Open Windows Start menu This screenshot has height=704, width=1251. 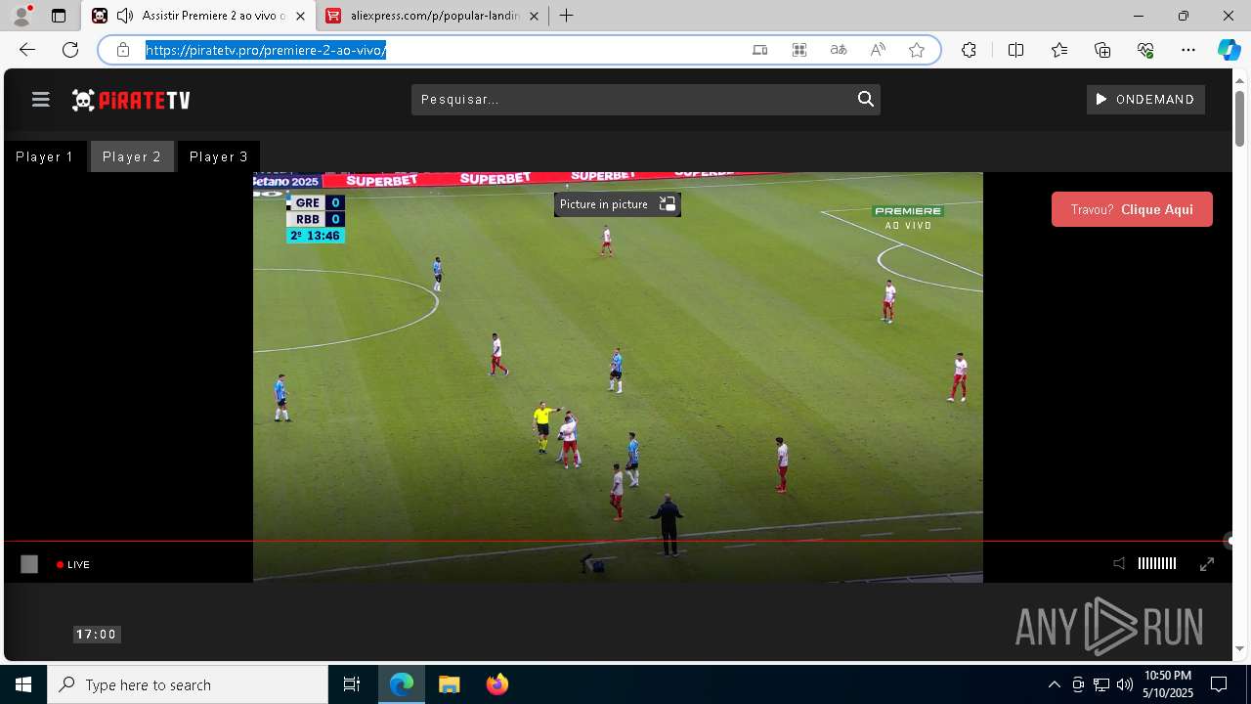coord(23,684)
